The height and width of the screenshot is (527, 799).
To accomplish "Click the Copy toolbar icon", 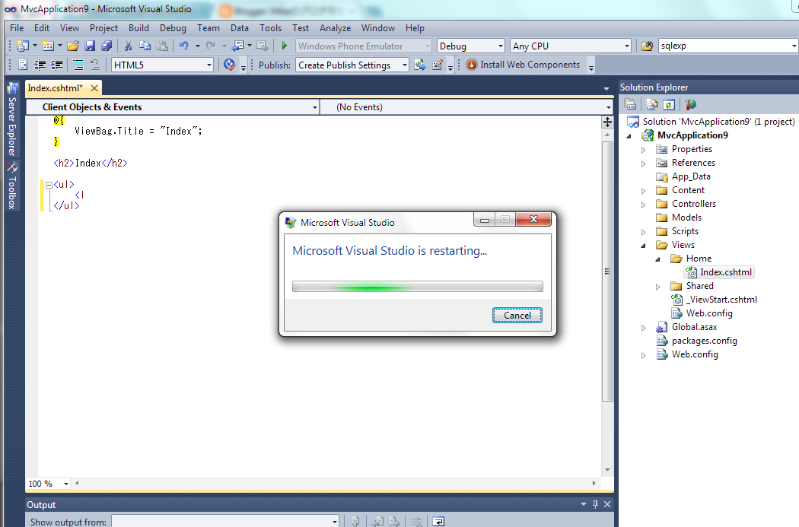I will [x=145, y=46].
